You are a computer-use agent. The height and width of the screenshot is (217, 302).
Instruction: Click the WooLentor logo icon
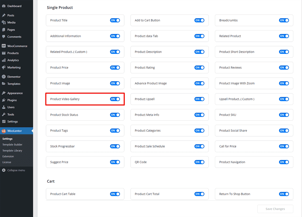[x=4, y=131]
